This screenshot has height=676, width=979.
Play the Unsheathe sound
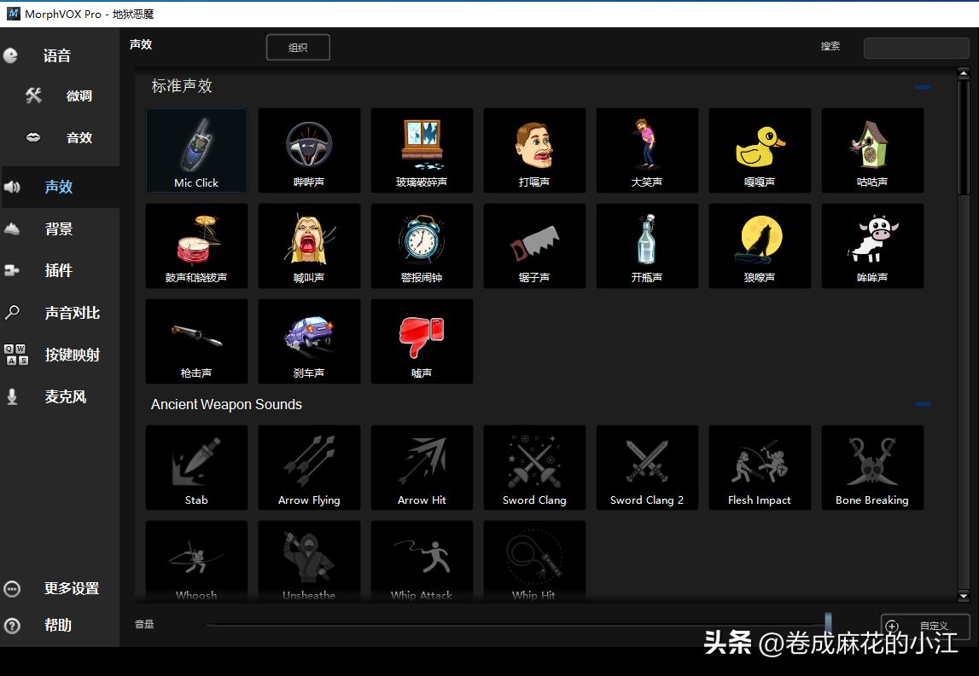[309, 561]
